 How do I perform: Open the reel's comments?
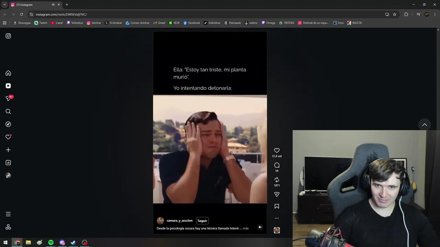[x=277, y=165]
